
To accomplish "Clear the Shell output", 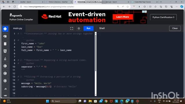I will click(175, 28).
